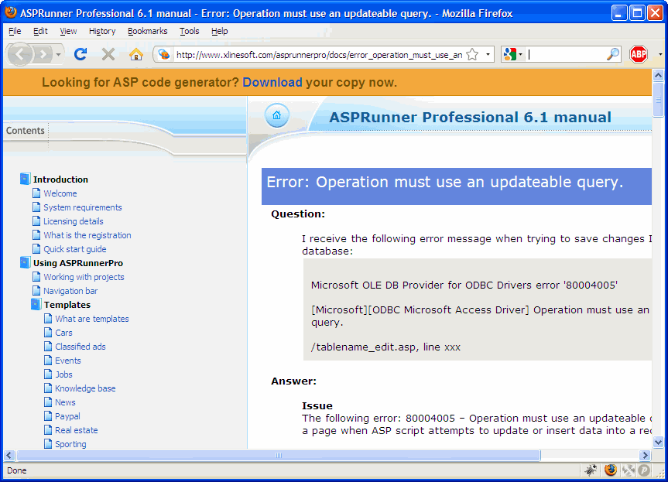Bookmark page with the star icon
This screenshot has height=482, width=668.
[472, 54]
